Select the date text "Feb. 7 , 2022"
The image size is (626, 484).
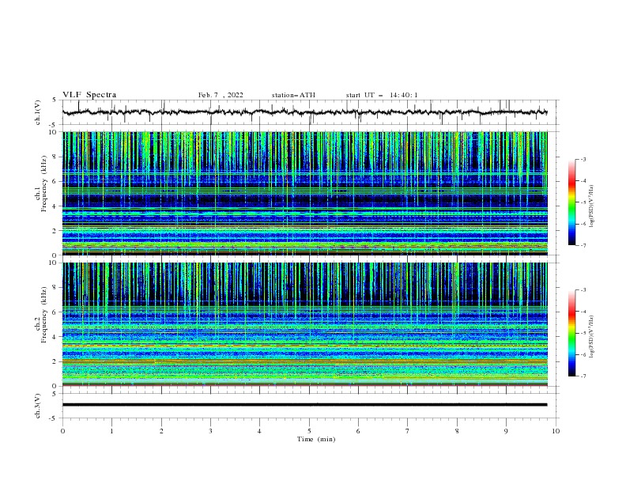(221, 95)
